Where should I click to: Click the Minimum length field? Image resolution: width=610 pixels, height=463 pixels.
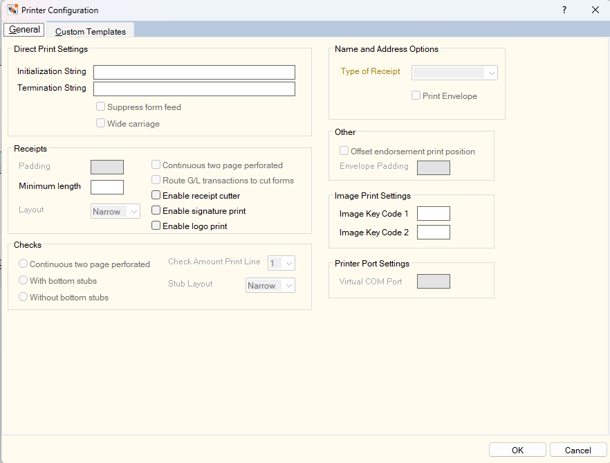[x=107, y=187]
